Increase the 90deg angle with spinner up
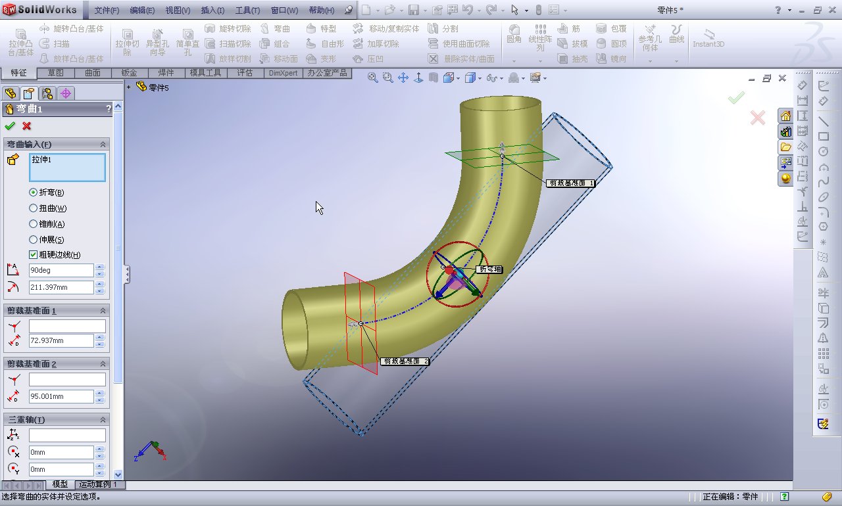Viewport: 842px width, 506px height. [x=100, y=267]
